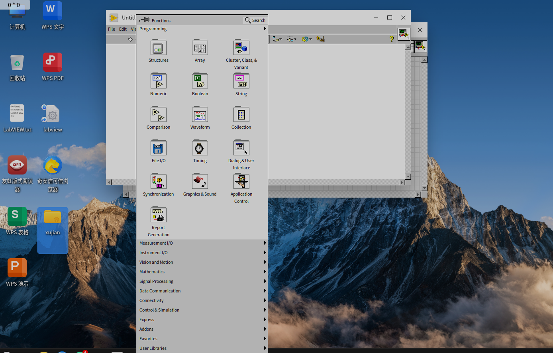Click the front window's vertical scrollbar down arrow
This screenshot has height=353, width=553.
[x=408, y=176]
